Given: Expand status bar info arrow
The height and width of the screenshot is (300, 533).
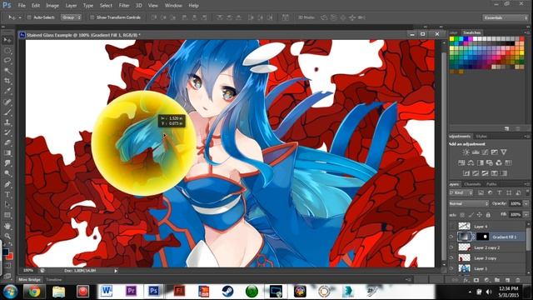Looking at the screenshot, I should pos(116,271).
